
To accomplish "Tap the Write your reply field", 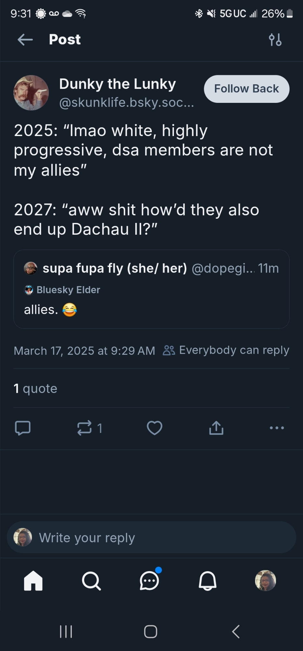I will click(151, 538).
